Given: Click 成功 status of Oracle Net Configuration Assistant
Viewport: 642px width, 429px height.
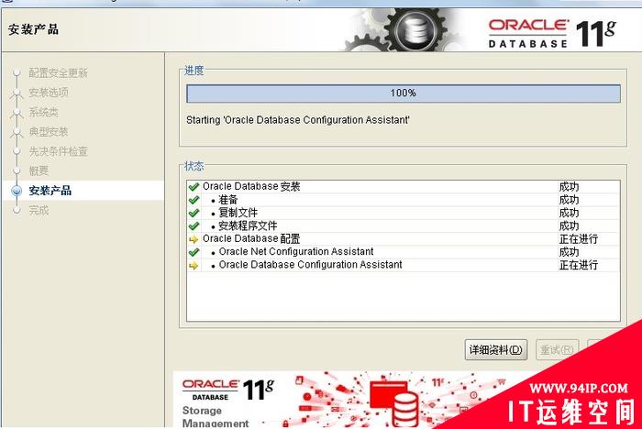Looking at the screenshot, I should click(570, 252).
